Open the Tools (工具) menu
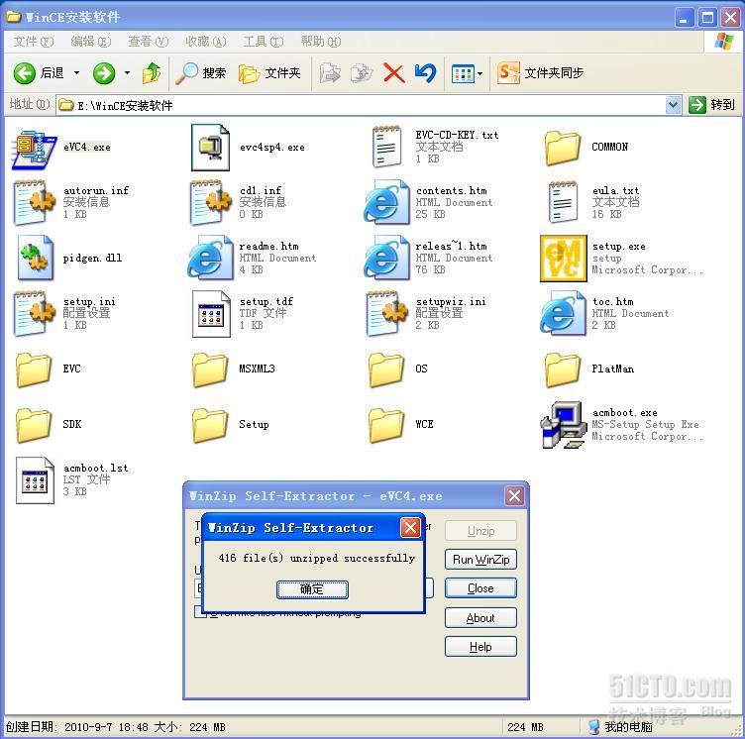745x739 pixels. click(264, 42)
